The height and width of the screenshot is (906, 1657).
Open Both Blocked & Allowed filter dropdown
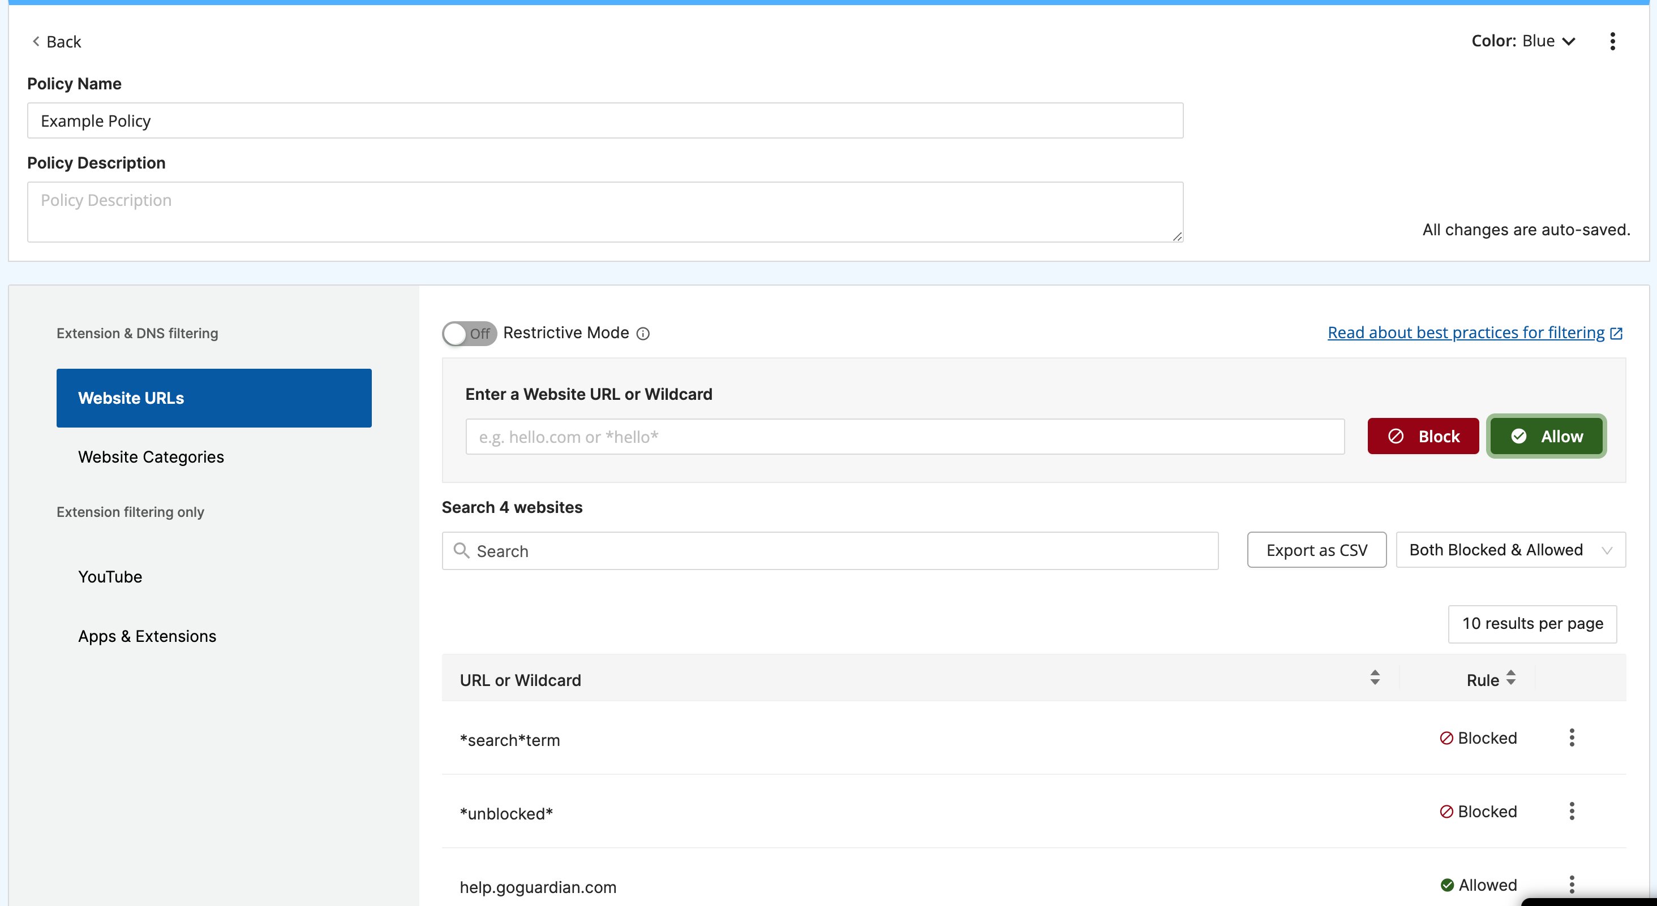tap(1510, 550)
